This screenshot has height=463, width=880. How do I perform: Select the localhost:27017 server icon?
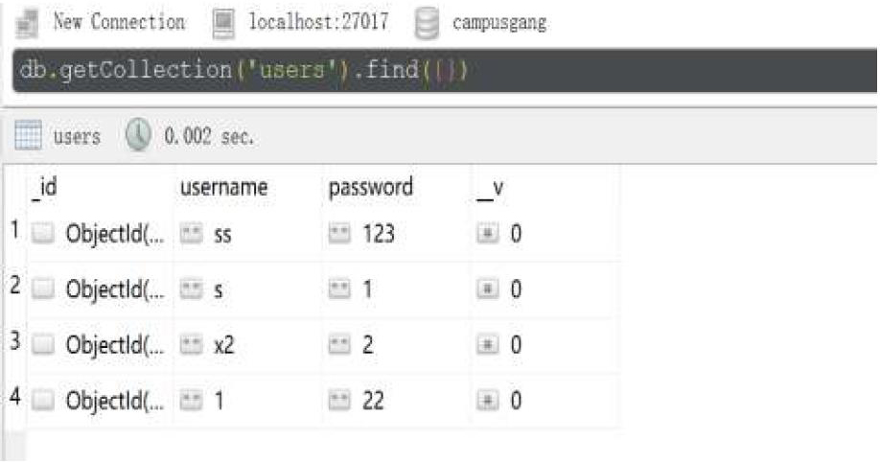pos(223,24)
